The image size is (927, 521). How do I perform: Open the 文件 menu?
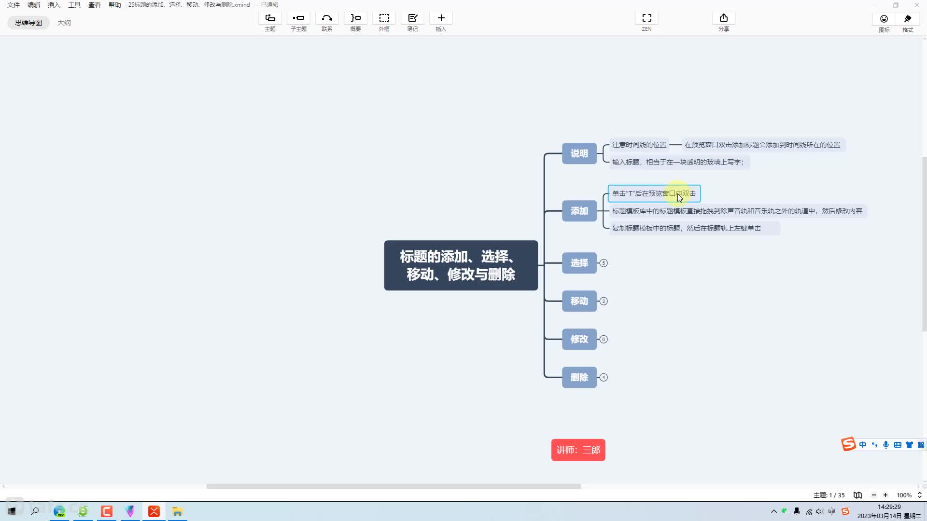(14, 5)
